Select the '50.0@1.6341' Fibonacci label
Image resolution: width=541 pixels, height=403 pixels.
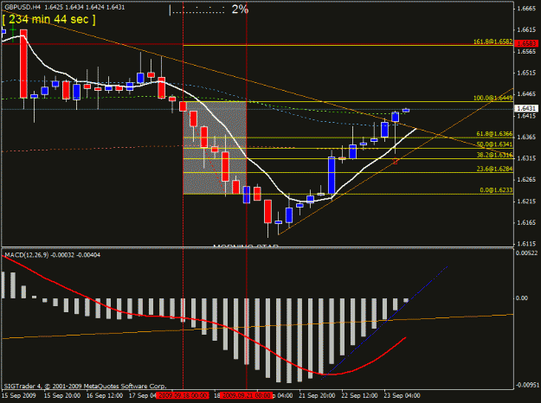tap(494, 144)
